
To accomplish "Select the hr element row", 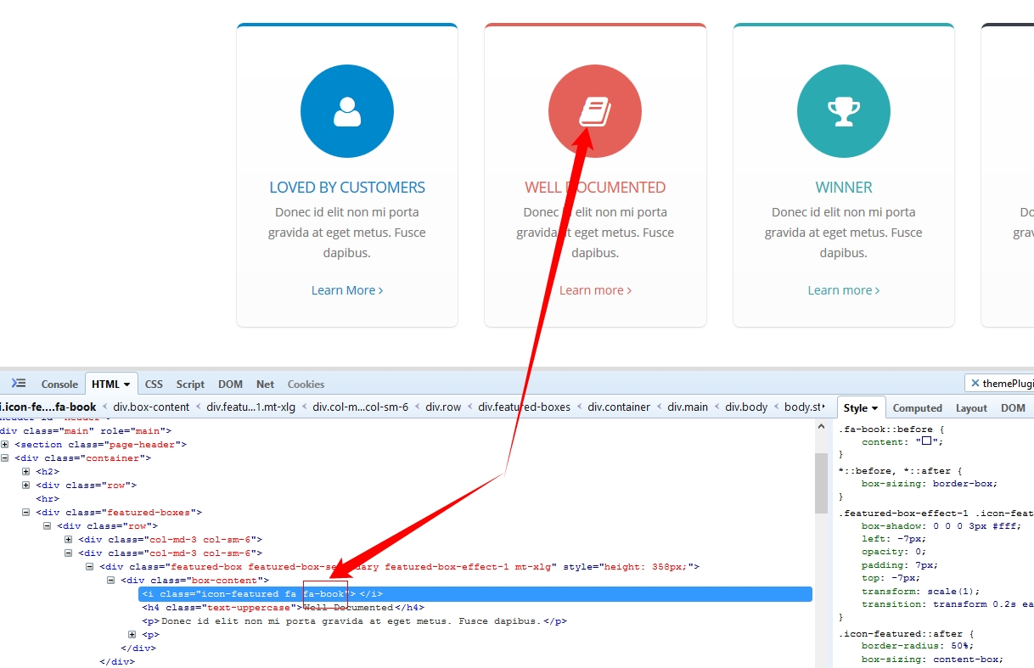I will pos(48,499).
